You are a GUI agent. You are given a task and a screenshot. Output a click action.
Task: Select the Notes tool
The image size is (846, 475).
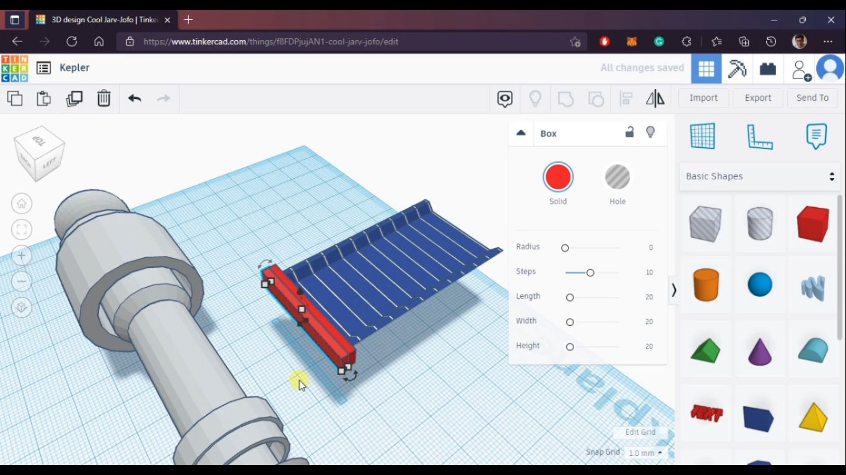click(816, 136)
